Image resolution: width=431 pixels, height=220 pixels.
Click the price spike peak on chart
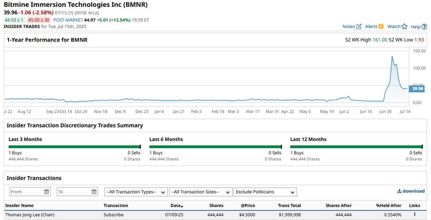392,56
